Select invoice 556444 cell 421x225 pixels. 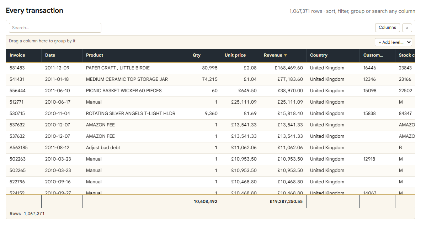click(23, 91)
